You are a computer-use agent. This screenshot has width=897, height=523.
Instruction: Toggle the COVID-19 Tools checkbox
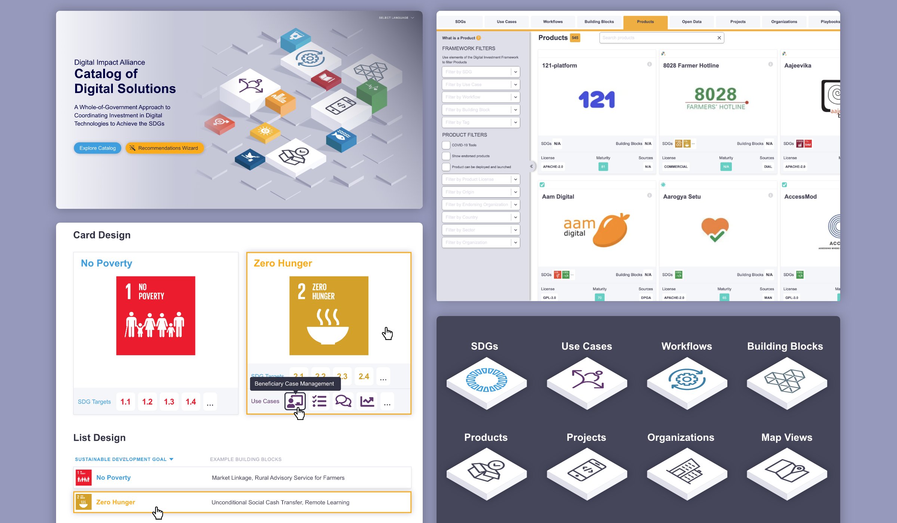446,145
